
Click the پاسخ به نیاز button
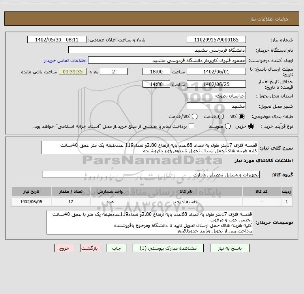point(229,248)
